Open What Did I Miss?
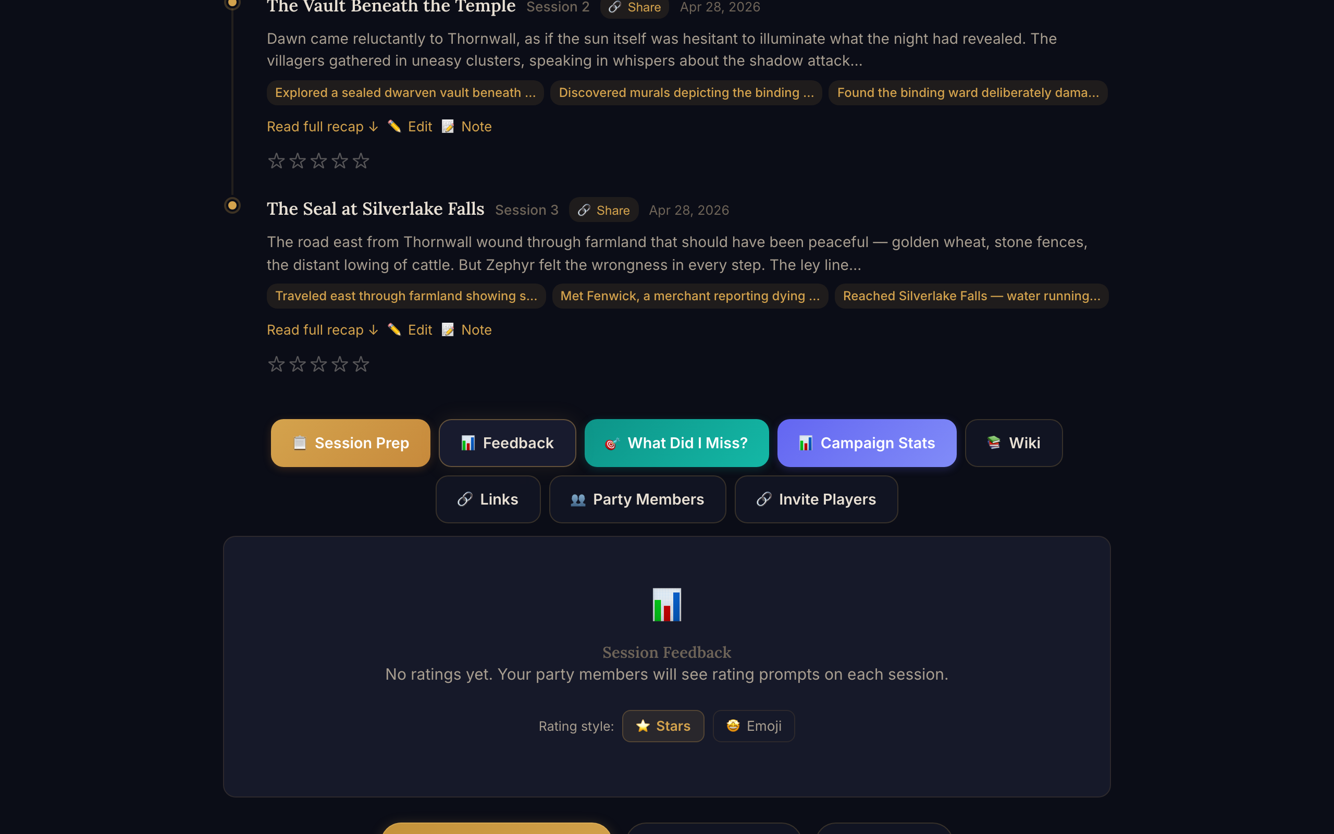 point(676,443)
